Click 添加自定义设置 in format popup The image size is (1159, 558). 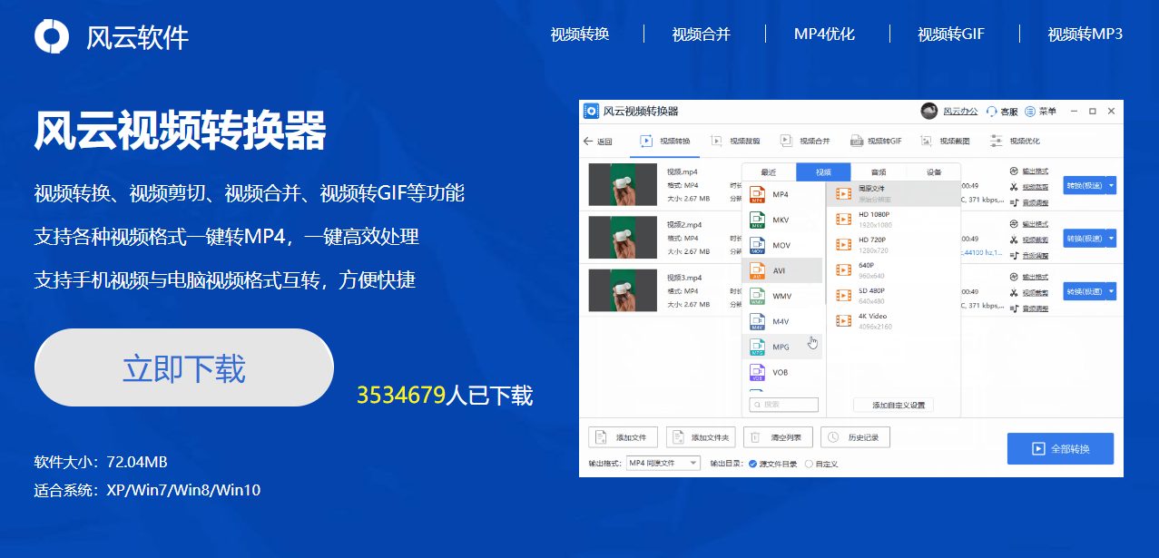[x=894, y=405]
